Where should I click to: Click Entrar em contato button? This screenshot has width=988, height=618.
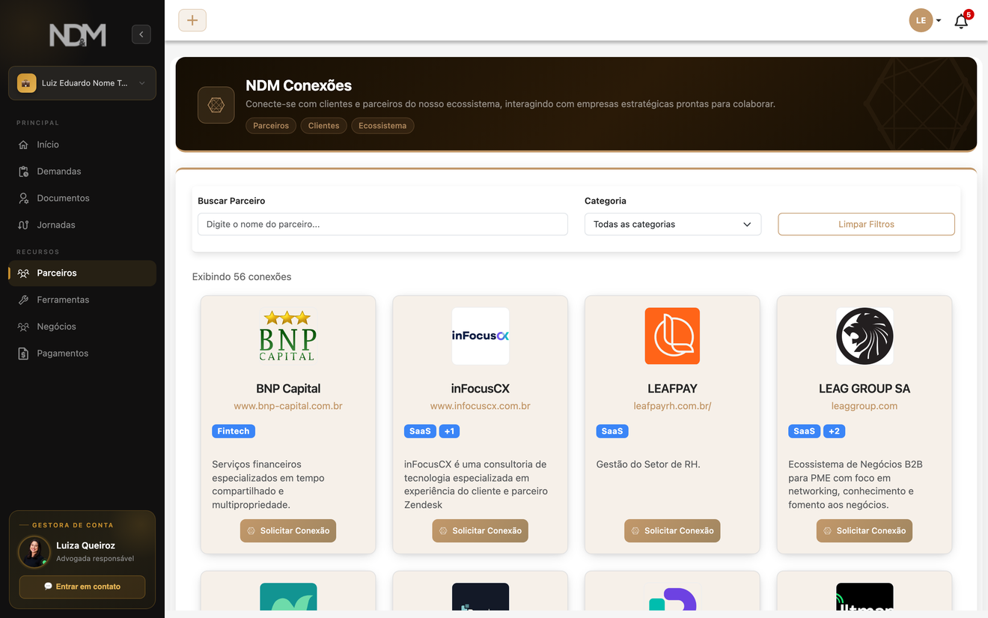[82, 587]
